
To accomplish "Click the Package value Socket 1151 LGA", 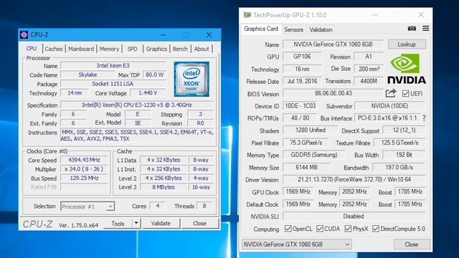I will pos(113,84).
